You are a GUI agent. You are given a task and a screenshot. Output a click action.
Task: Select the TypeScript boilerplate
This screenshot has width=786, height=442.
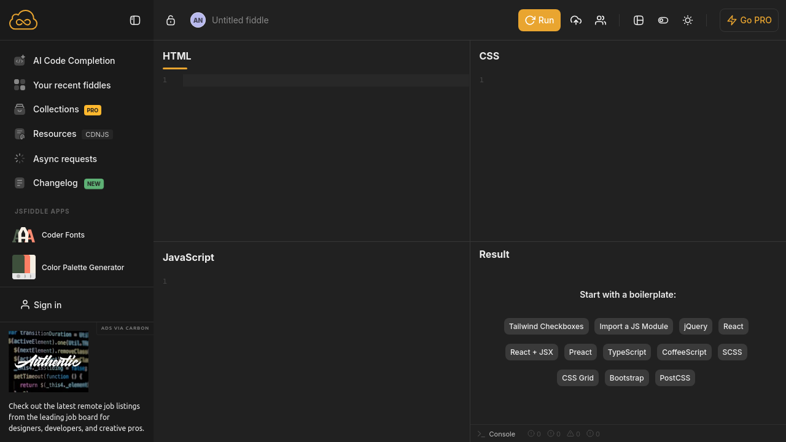pos(627,352)
